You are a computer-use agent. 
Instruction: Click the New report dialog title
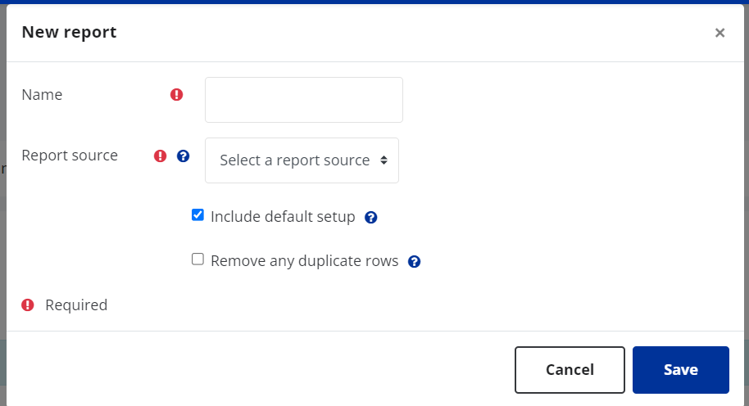(x=70, y=32)
